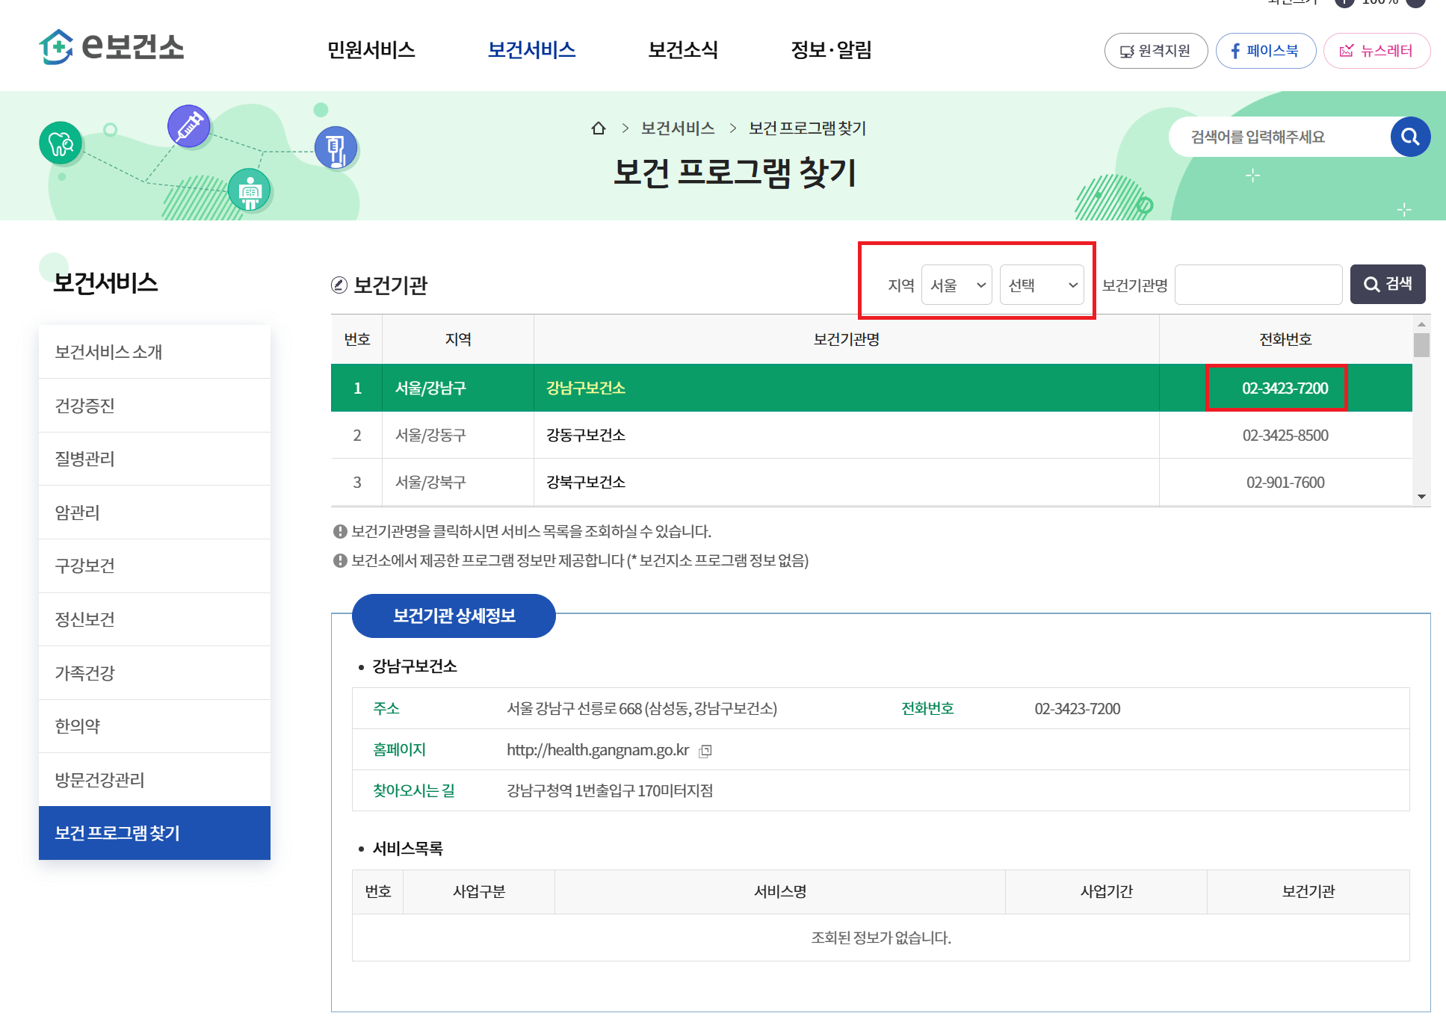The height and width of the screenshot is (1016, 1446).
Task: Click the 검색 search button
Action: click(x=1387, y=284)
